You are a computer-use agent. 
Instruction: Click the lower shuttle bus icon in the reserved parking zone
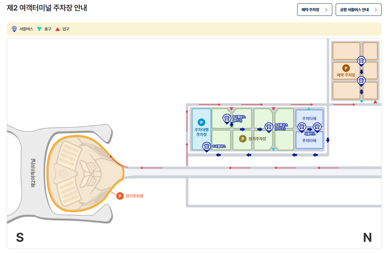point(361,80)
